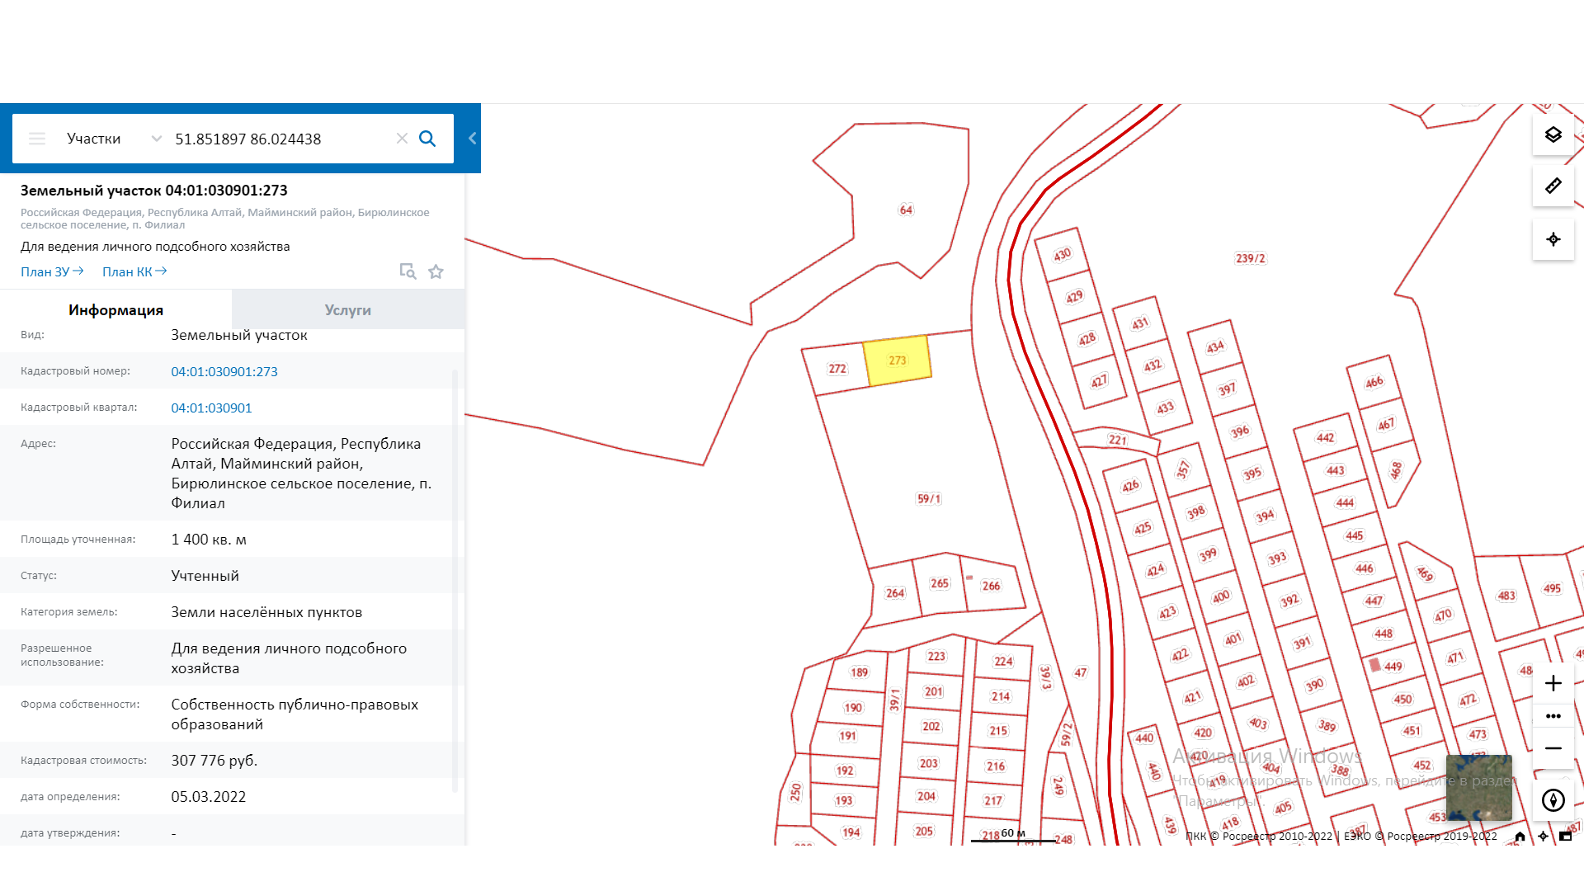The width and height of the screenshot is (1584, 891).
Task: Select the Информация tab
Action: pos(115,310)
